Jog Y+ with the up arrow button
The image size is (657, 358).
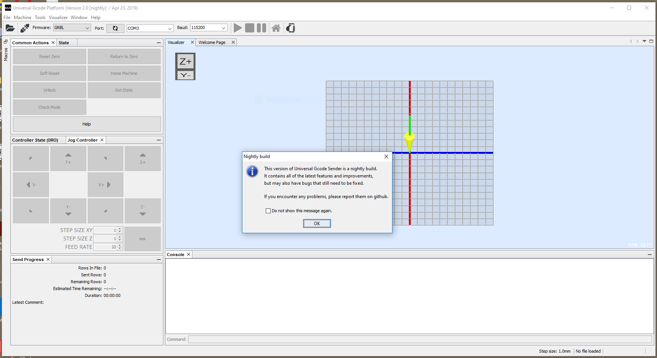(x=68, y=158)
